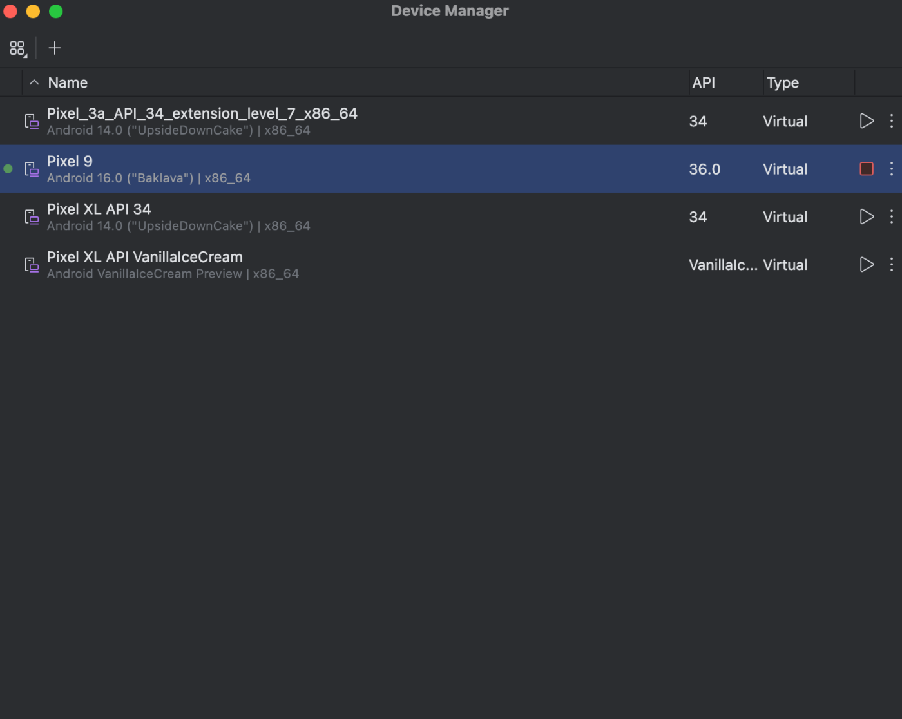902x719 pixels.
Task: Click the Pixel XL API 34 device icon
Action: [x=32, y=216]
